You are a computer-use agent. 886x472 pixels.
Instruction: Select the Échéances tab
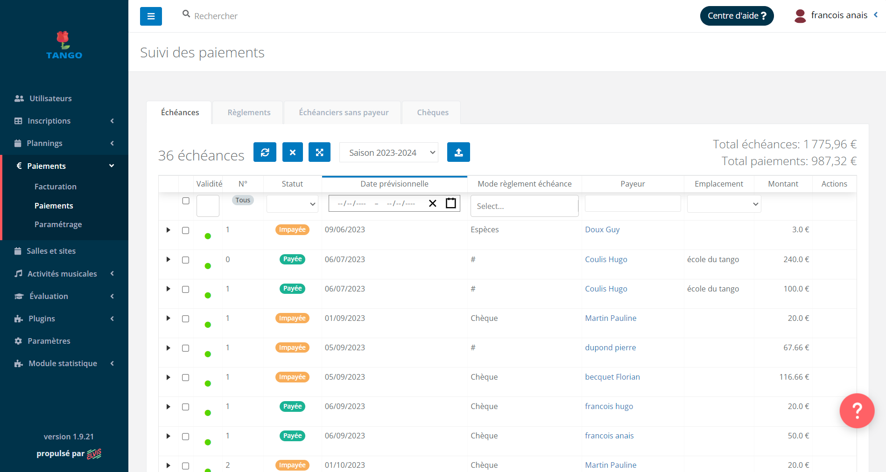(x=180, y=112)
